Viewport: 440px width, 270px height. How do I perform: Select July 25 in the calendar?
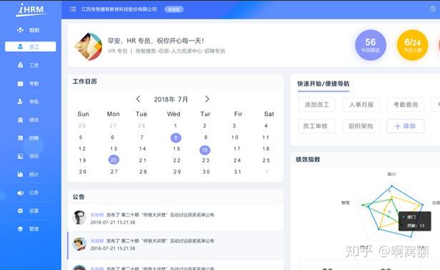[x=266, y=160]
